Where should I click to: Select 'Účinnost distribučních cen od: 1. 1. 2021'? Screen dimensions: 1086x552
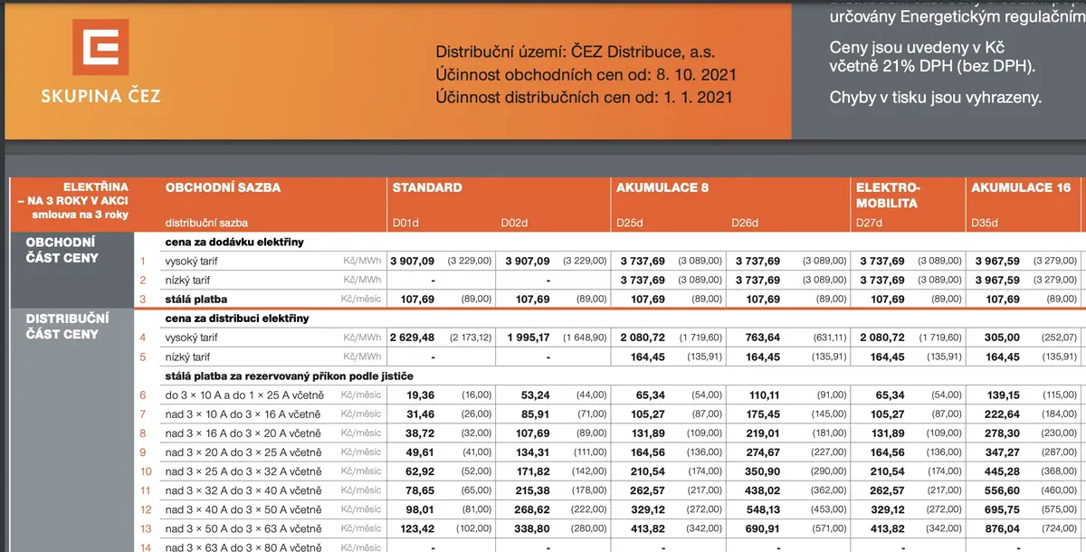[584, 96]
